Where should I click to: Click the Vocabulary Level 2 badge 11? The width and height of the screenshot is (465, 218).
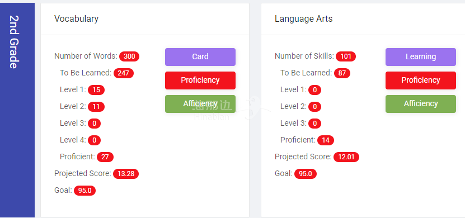click(96, 107)
